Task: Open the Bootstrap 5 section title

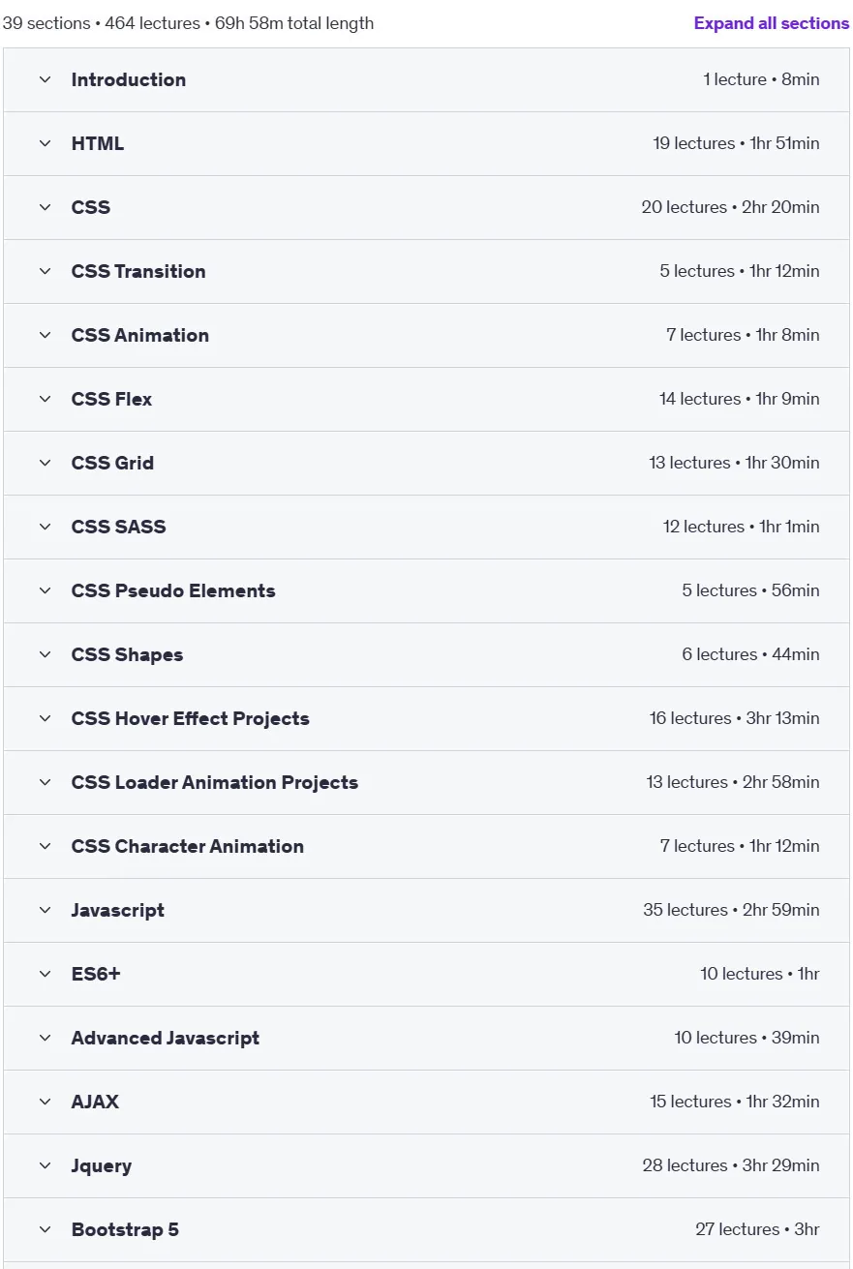Action: coord(125,1229)
